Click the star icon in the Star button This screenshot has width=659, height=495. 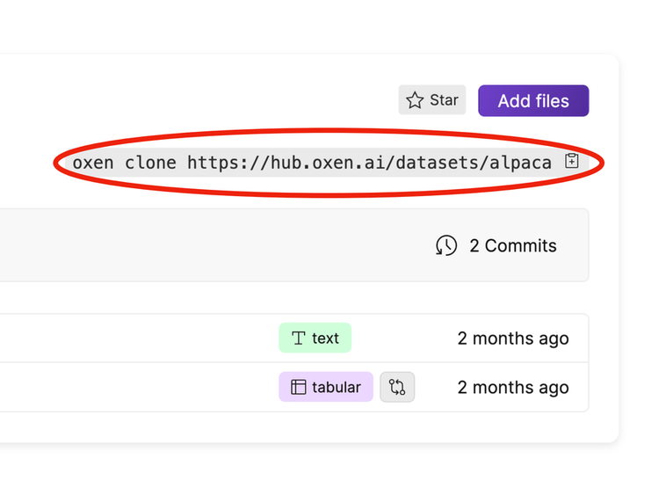(x=415, y=100)
